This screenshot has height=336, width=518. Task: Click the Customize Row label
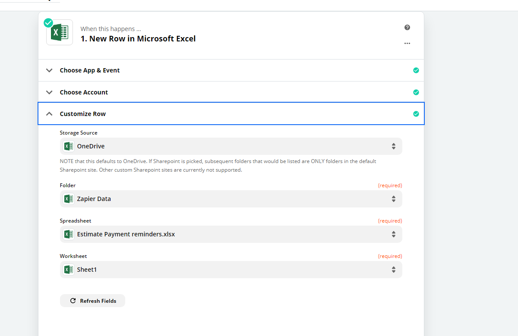point(83,114)
